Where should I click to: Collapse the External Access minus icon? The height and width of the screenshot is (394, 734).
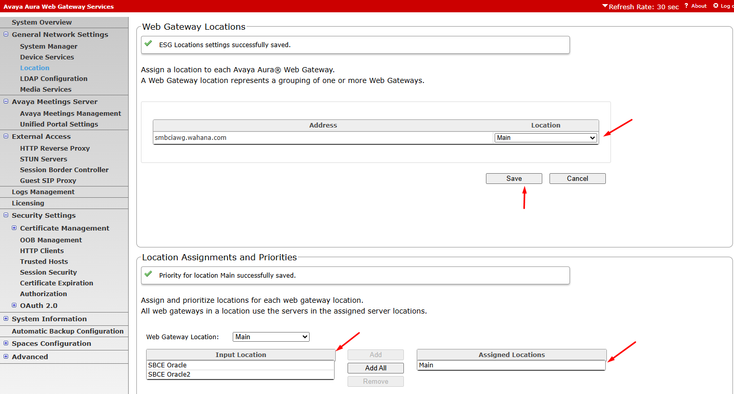(x=6, y=136)
